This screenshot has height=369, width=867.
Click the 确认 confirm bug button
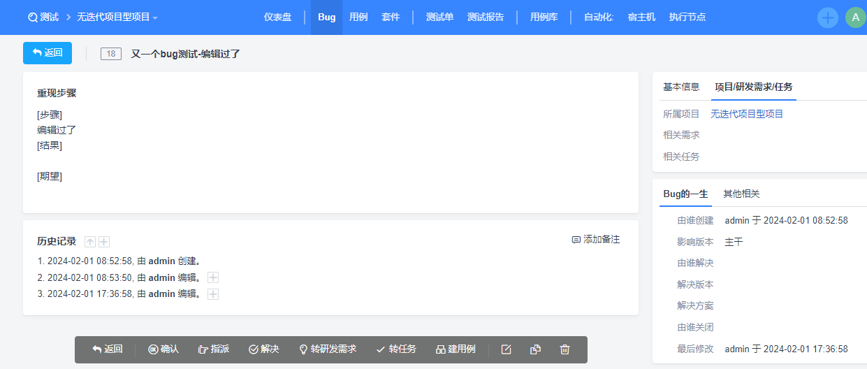163,349
